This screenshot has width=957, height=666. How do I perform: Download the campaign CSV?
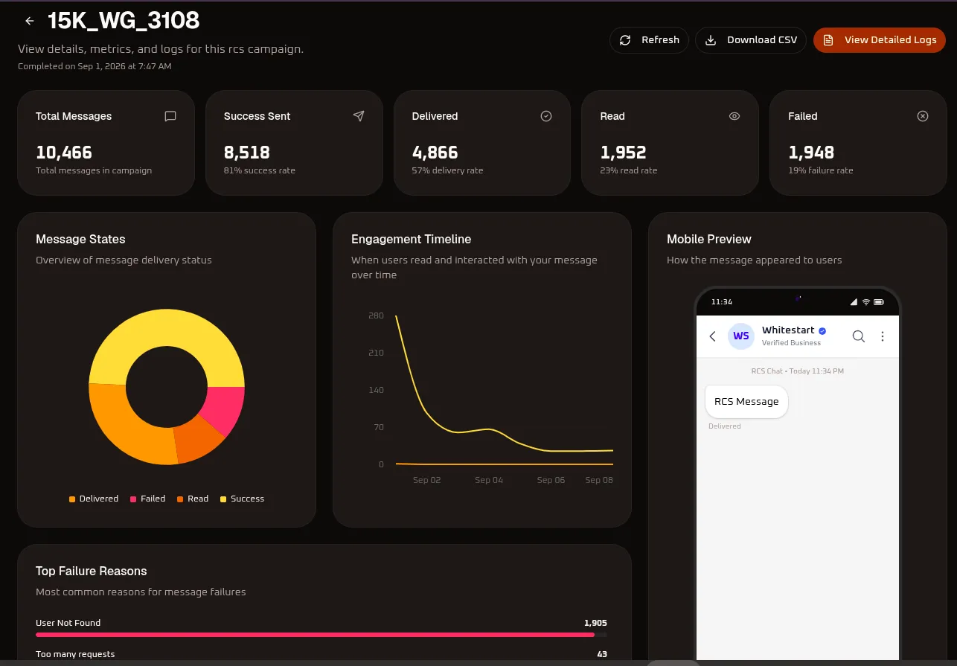[751, 40]
